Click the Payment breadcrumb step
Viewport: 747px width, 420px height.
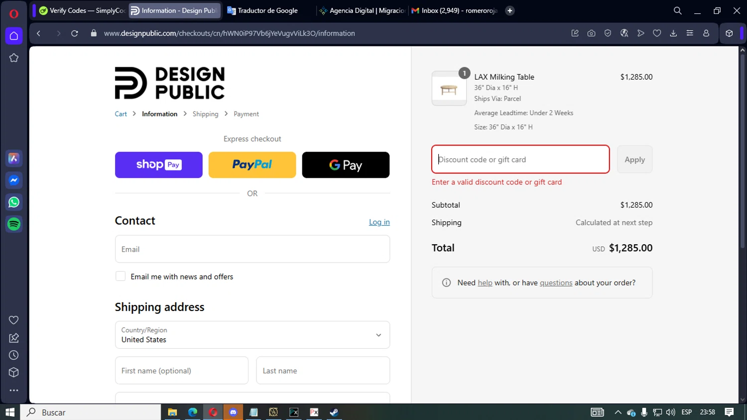pyautogui.click(x=246, y=114)
